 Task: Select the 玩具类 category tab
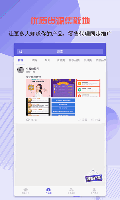coord(87,60)
